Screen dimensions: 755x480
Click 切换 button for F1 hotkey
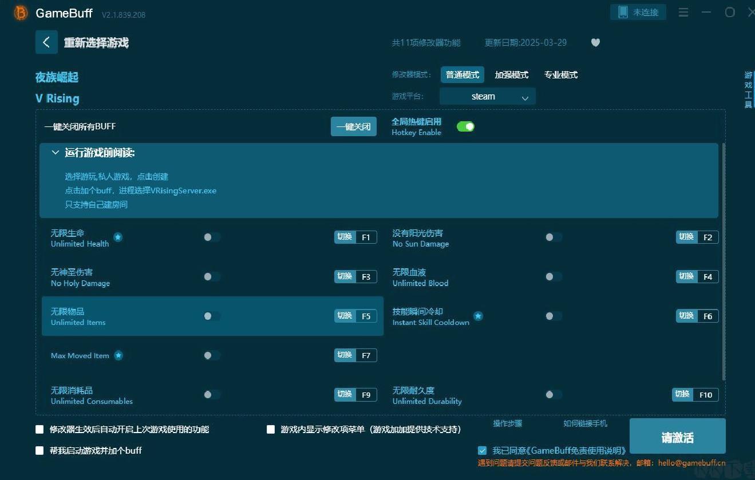coord(345,237)
